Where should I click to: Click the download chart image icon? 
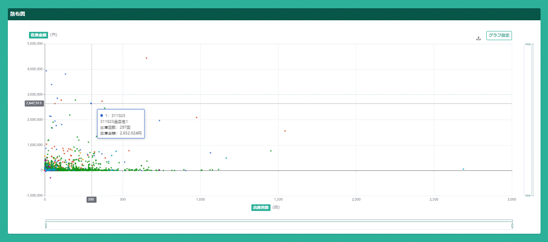[478, 38]
